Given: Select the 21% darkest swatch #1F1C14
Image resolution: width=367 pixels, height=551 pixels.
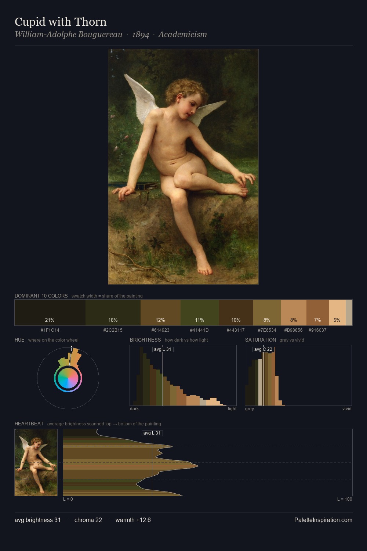Looking at the screenshot, I should click(50, 313).
